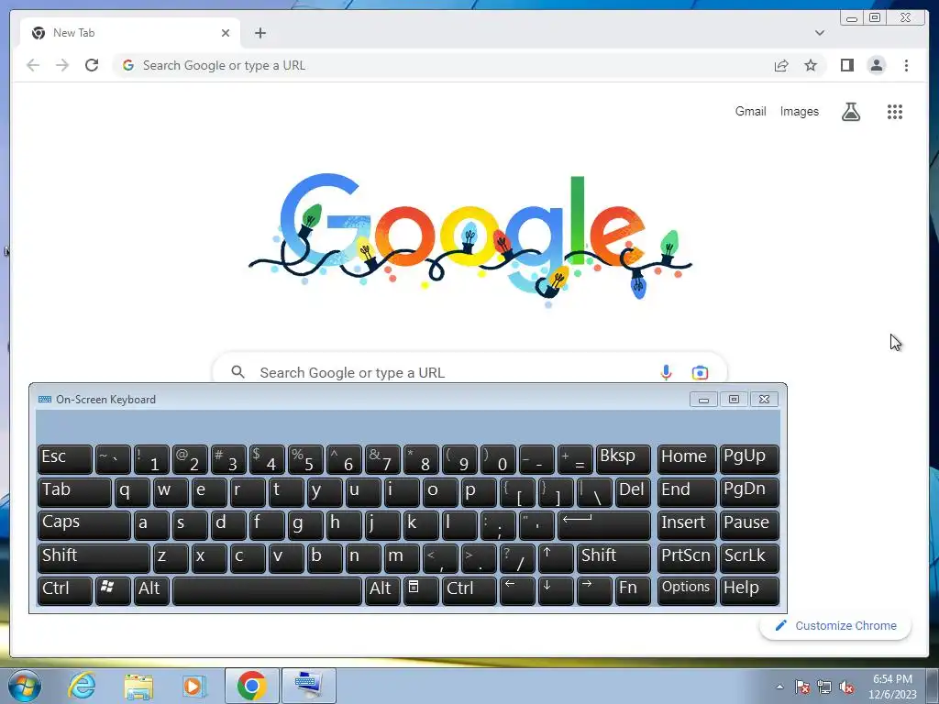Click the down arrow key on keyboard
939x704 pixels.
556,591
